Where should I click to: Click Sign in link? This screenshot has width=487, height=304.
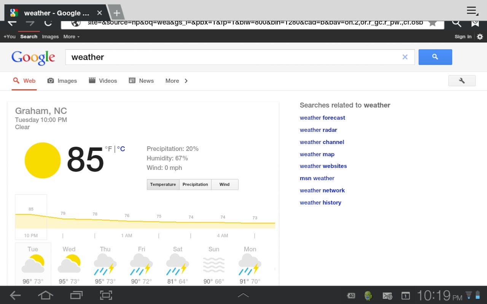[x=463, y=36]
